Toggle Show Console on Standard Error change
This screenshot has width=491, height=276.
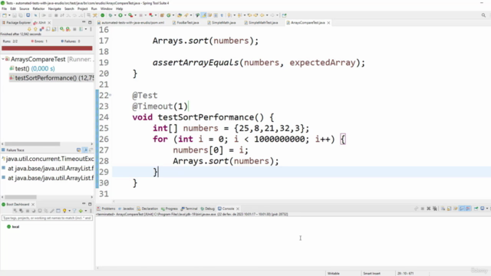click(x=468, y=209)
